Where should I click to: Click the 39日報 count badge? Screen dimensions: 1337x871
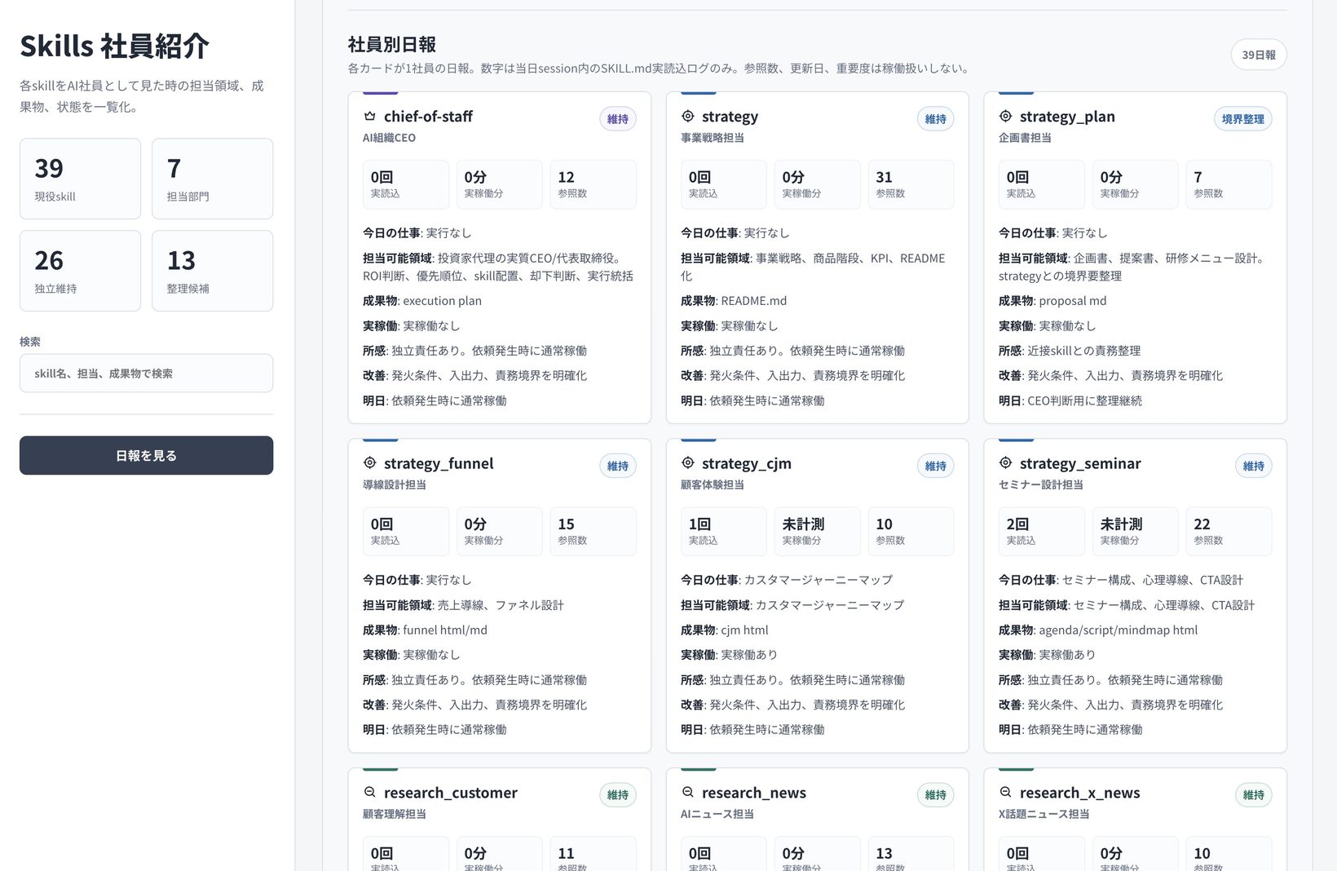(1259, 55)
